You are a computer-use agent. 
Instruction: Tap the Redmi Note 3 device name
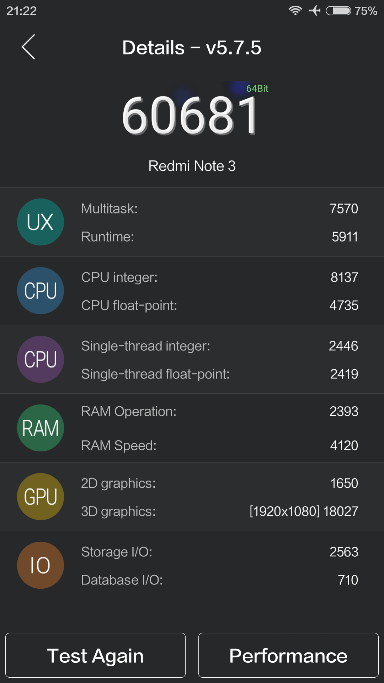(x=192, y=166)
